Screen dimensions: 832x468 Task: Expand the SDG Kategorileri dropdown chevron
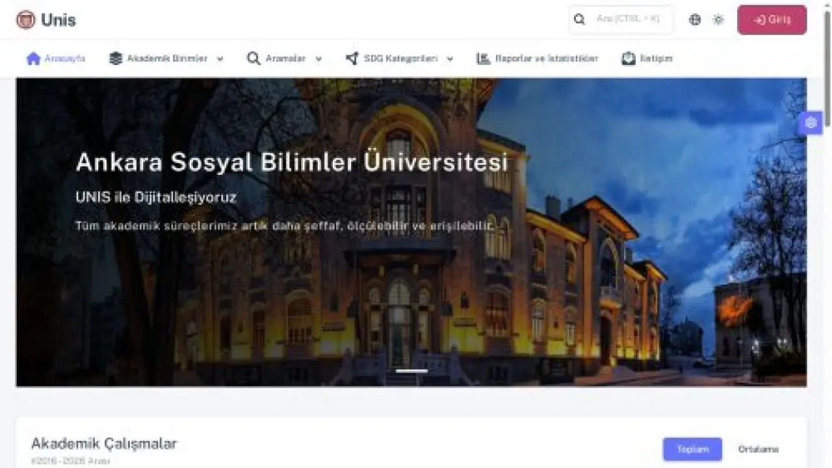[x=450, y=59]
